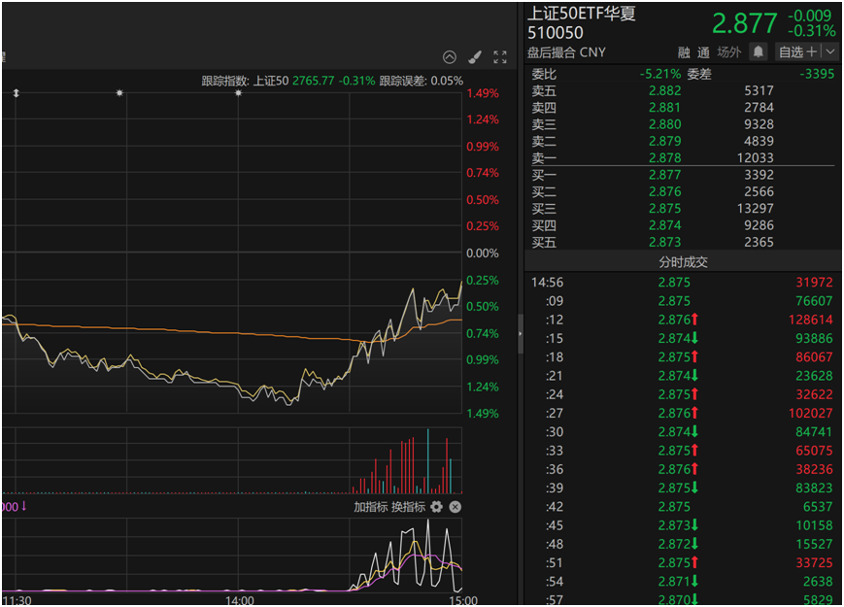Screen dimensions: 844x607
Task: Open the 分时成交 trades header
Action: point(684,262)
